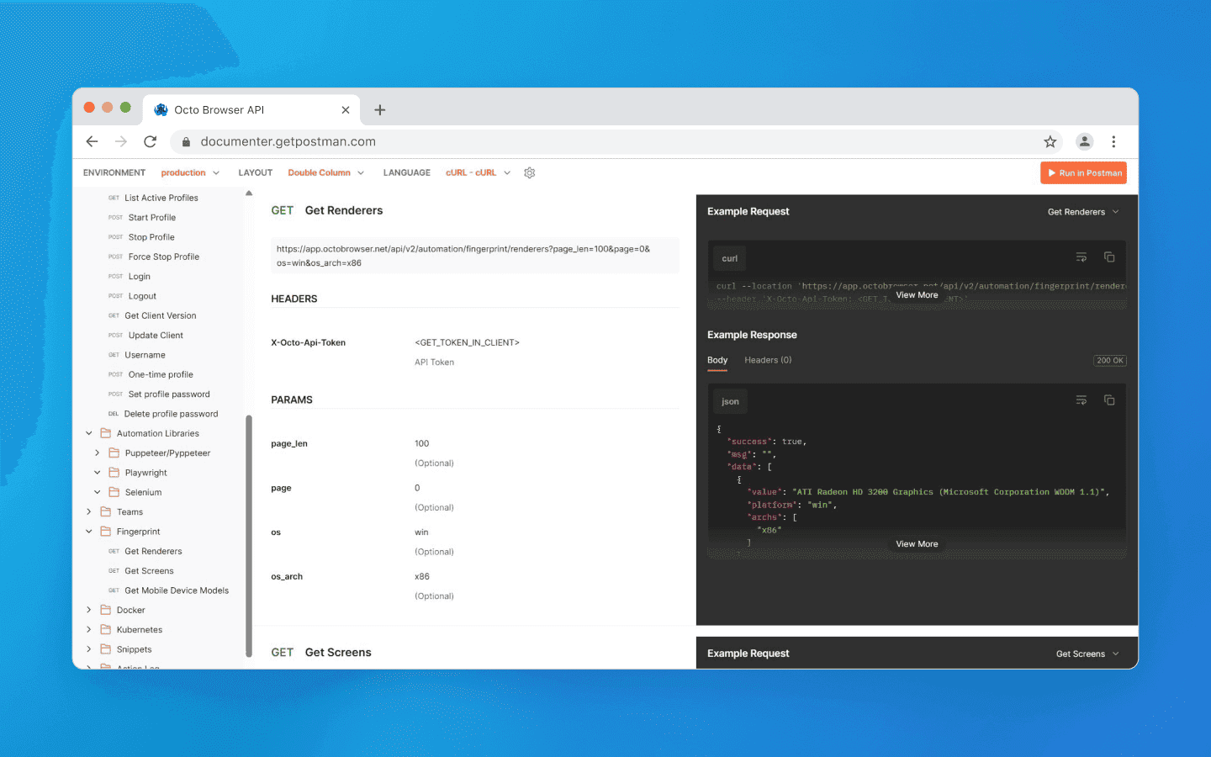Screen dimensions: 1211x757
Task: Click the Docker folder icon
Action: point(106,610)
